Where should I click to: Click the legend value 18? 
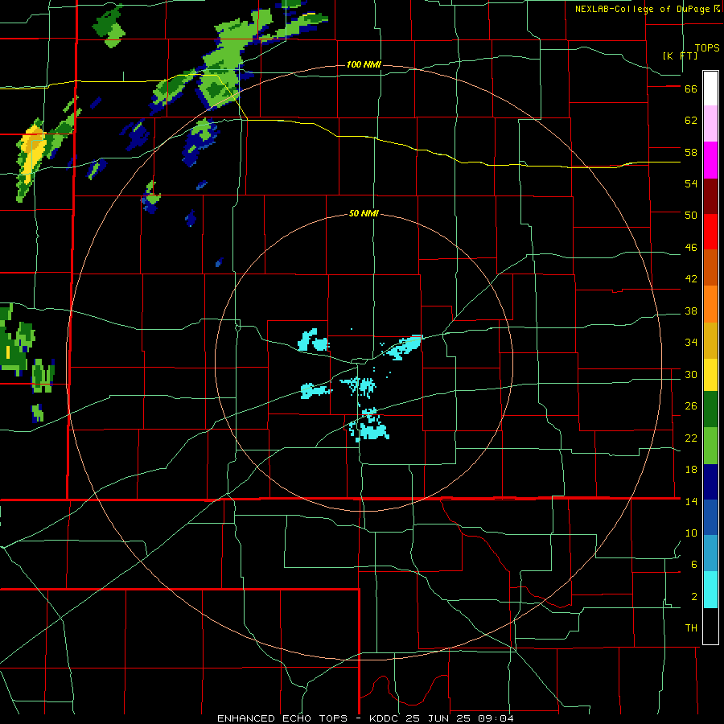pos(691,470)
